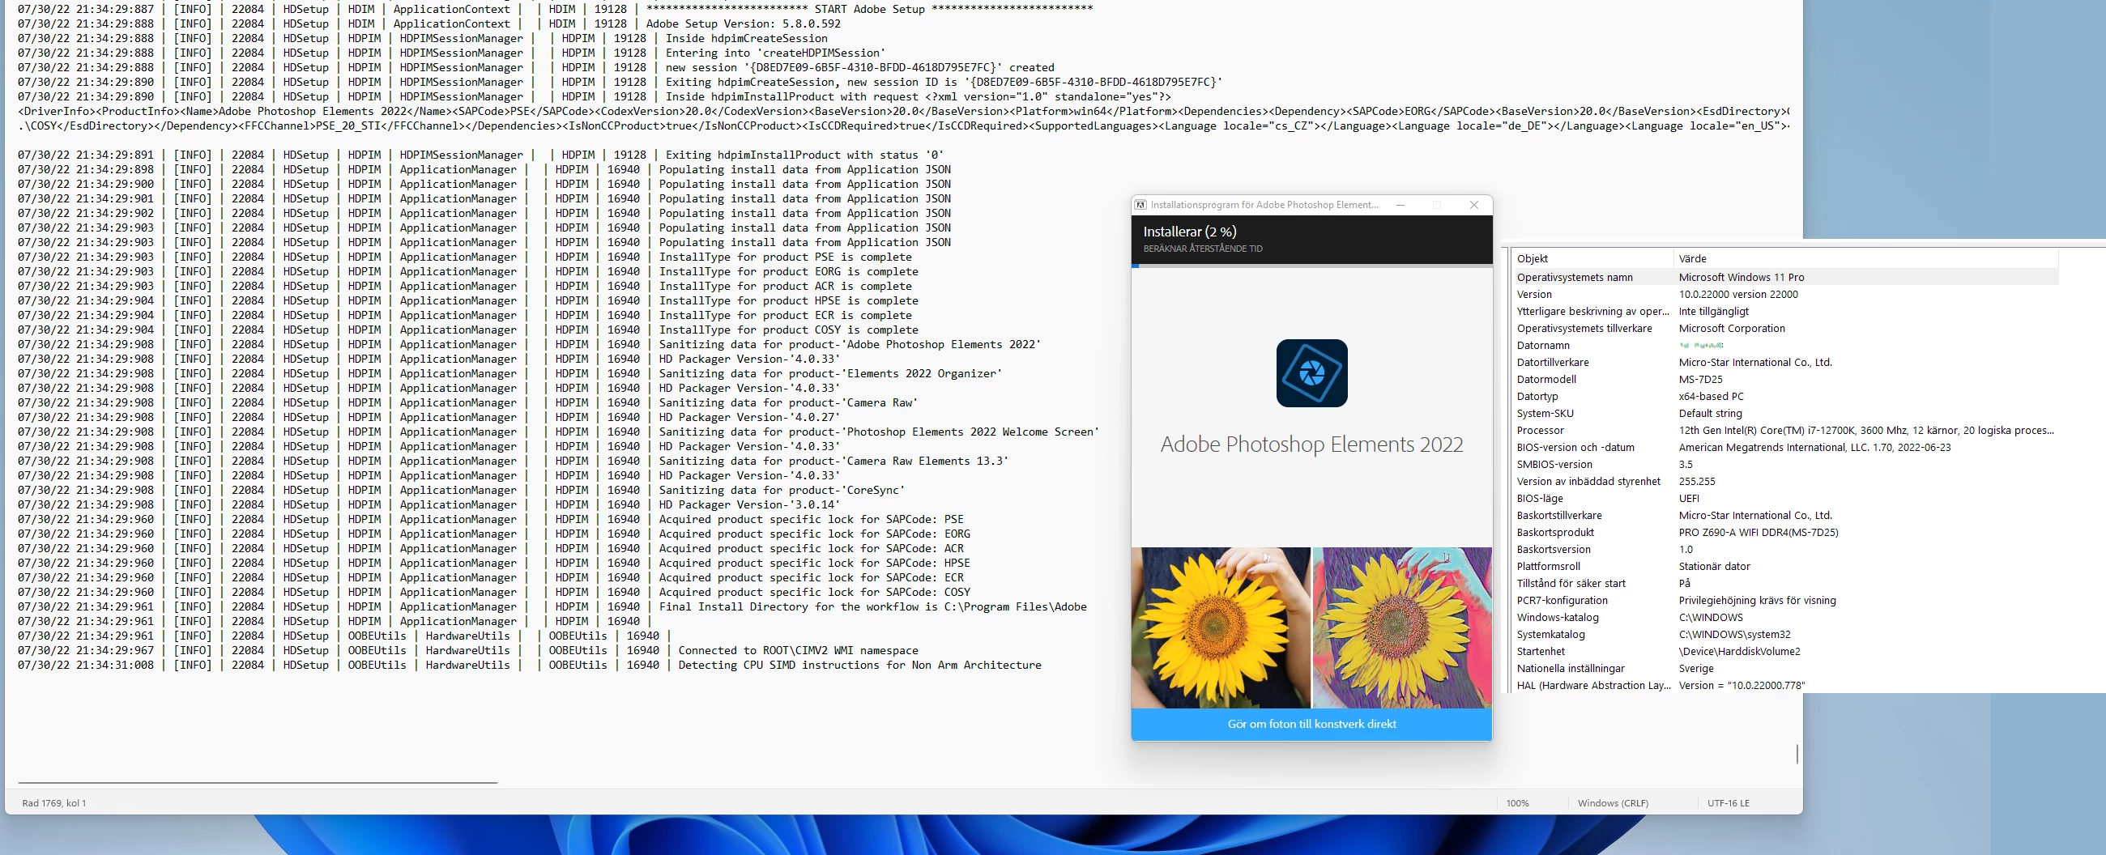
Task: Click 'Detecting CPU SIMD instructions' log line
Action: pos(529,666)
